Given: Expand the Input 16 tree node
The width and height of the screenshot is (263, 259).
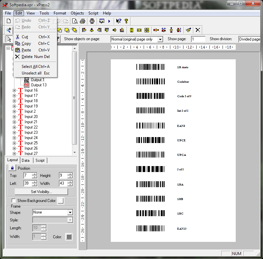Looking at the screenshot, I should [14, 90].
